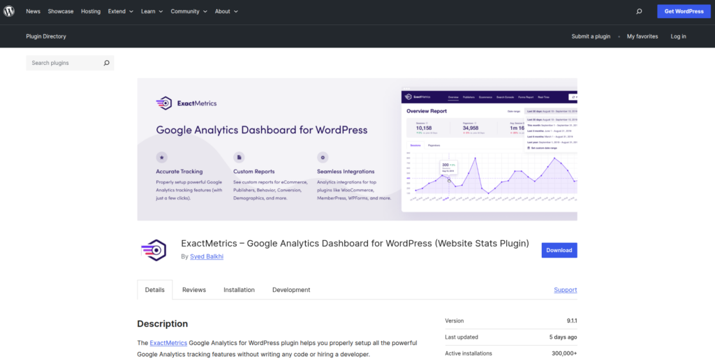This screenshot has height=361, width=715.
Task: Switch to the Reviews tab
Action: click(x=194, y=290)
